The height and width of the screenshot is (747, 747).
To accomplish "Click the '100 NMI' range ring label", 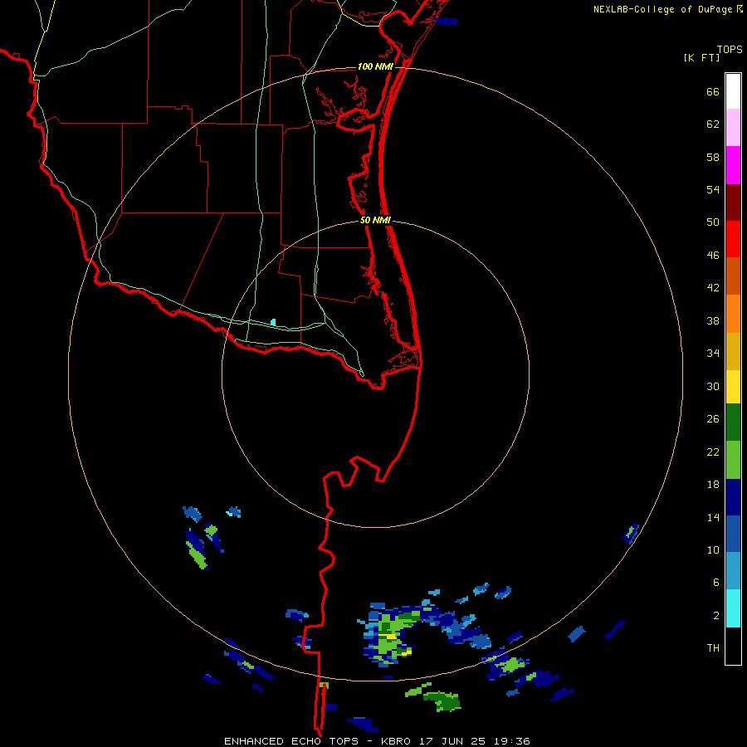I will click(375, 66).
